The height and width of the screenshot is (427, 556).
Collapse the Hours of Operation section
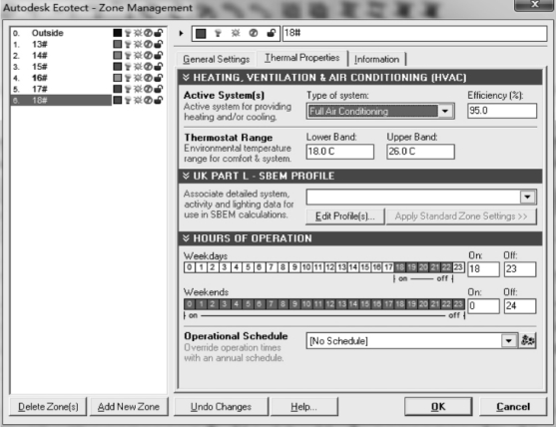coord(186,238)
